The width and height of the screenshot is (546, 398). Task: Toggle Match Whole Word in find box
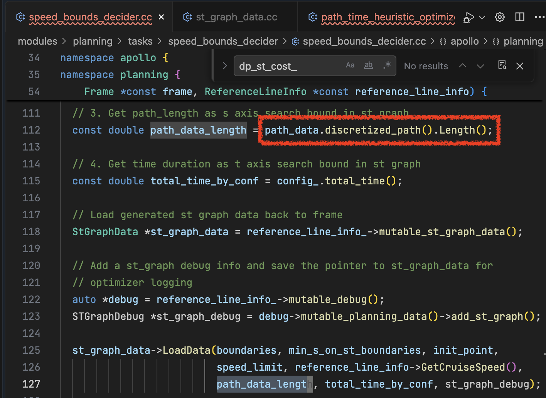[369, 65]
